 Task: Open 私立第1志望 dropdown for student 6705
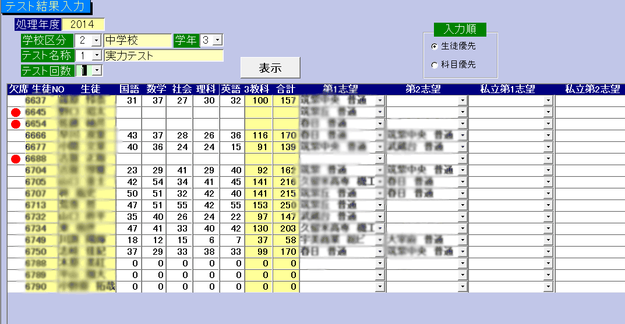pyautogui.click(x=548, y=182)
